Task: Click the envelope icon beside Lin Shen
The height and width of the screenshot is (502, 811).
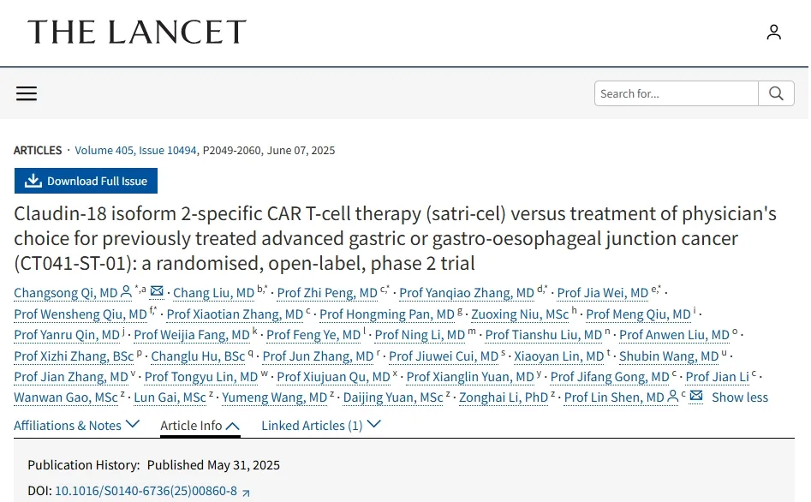Action: pyautogui.click(x=696, y=397)
